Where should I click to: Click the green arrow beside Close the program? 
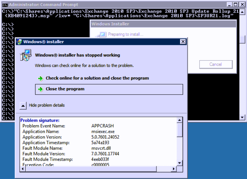pos(41,89)
